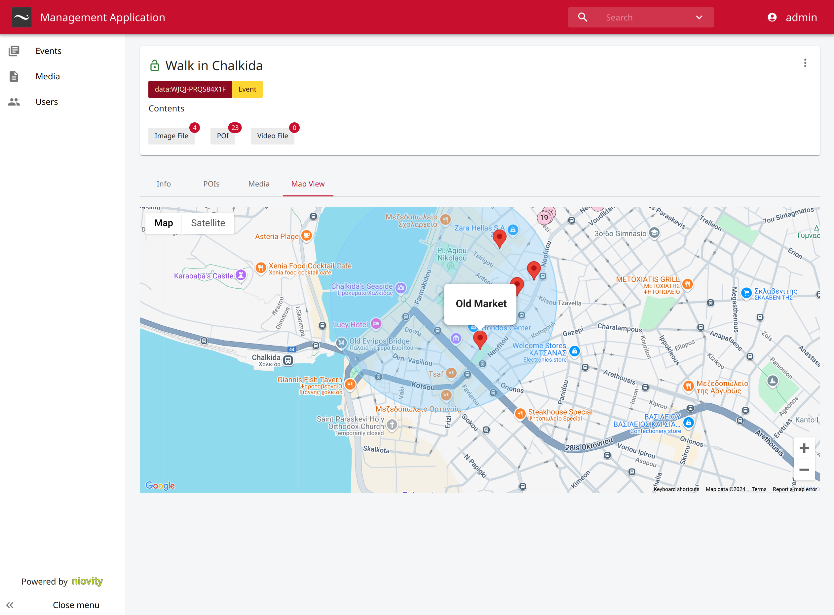
Task: Click the Old Evripos Bridge marker
Action: [x=341, y=343]
